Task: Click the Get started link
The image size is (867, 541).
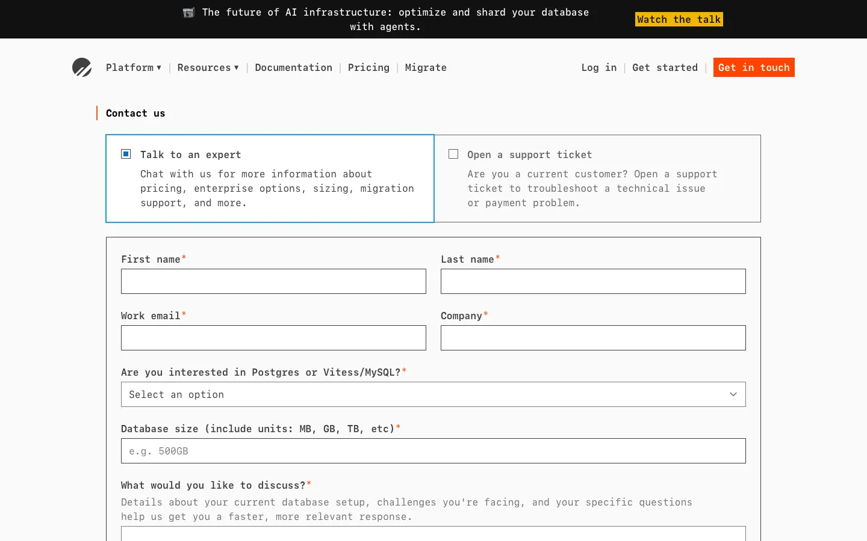Action: [665, 67]
